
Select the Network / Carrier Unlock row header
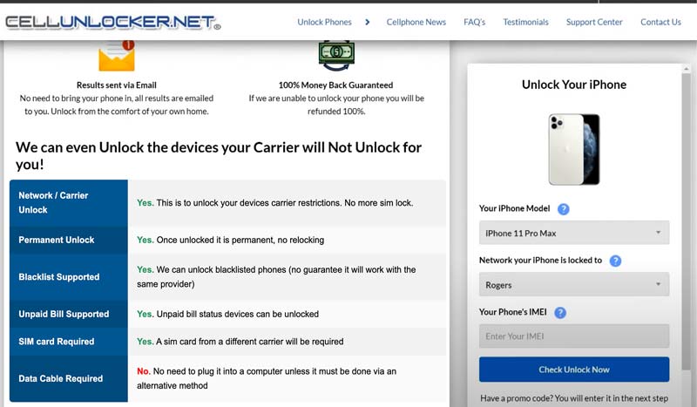pos(69,203)
